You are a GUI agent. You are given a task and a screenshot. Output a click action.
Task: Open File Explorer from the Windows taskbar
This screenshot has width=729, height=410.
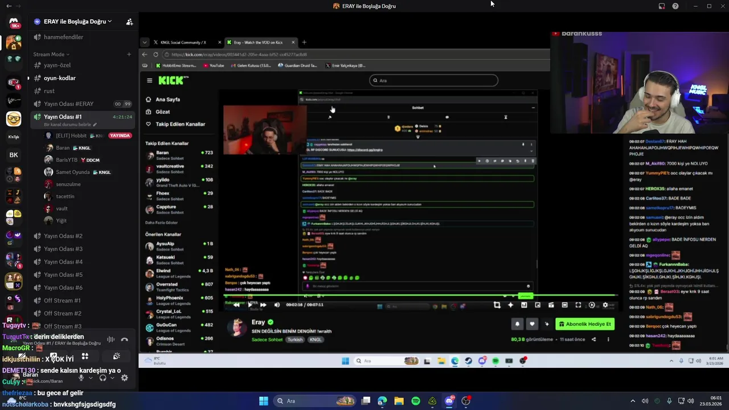[x=399, y=401]
